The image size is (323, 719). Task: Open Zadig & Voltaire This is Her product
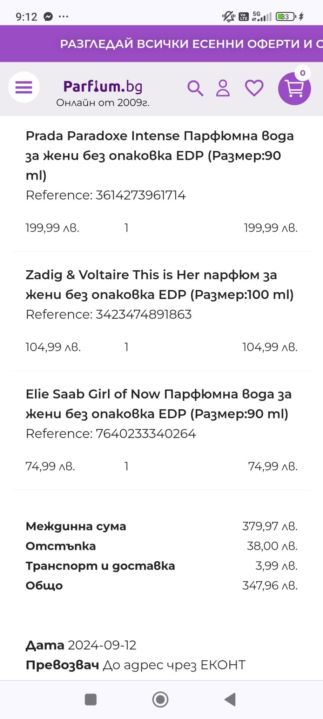tap(160, 284)
